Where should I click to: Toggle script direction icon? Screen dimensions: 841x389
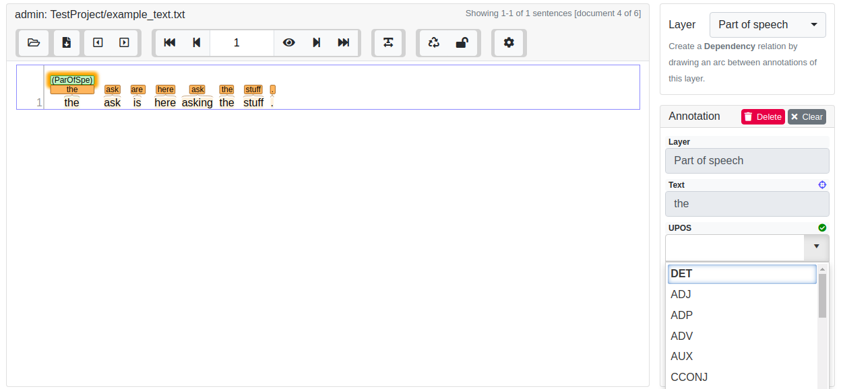coord(388,43)
